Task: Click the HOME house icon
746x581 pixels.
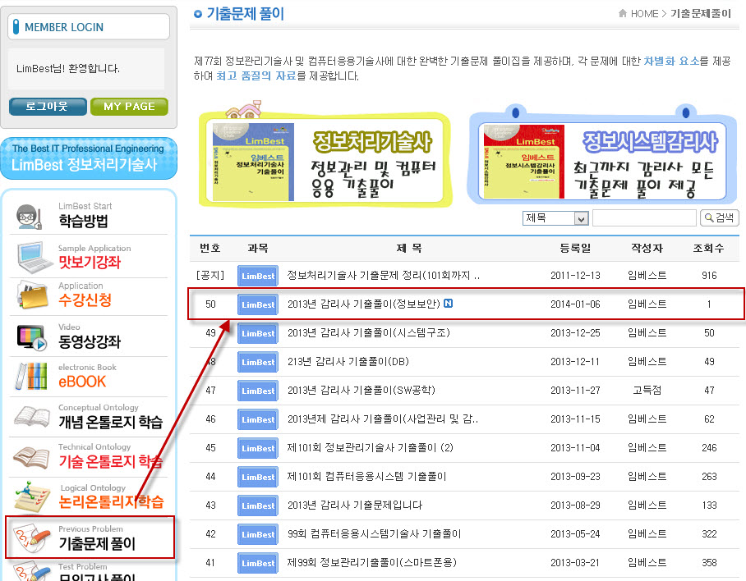Action: (x=622, y=13)
